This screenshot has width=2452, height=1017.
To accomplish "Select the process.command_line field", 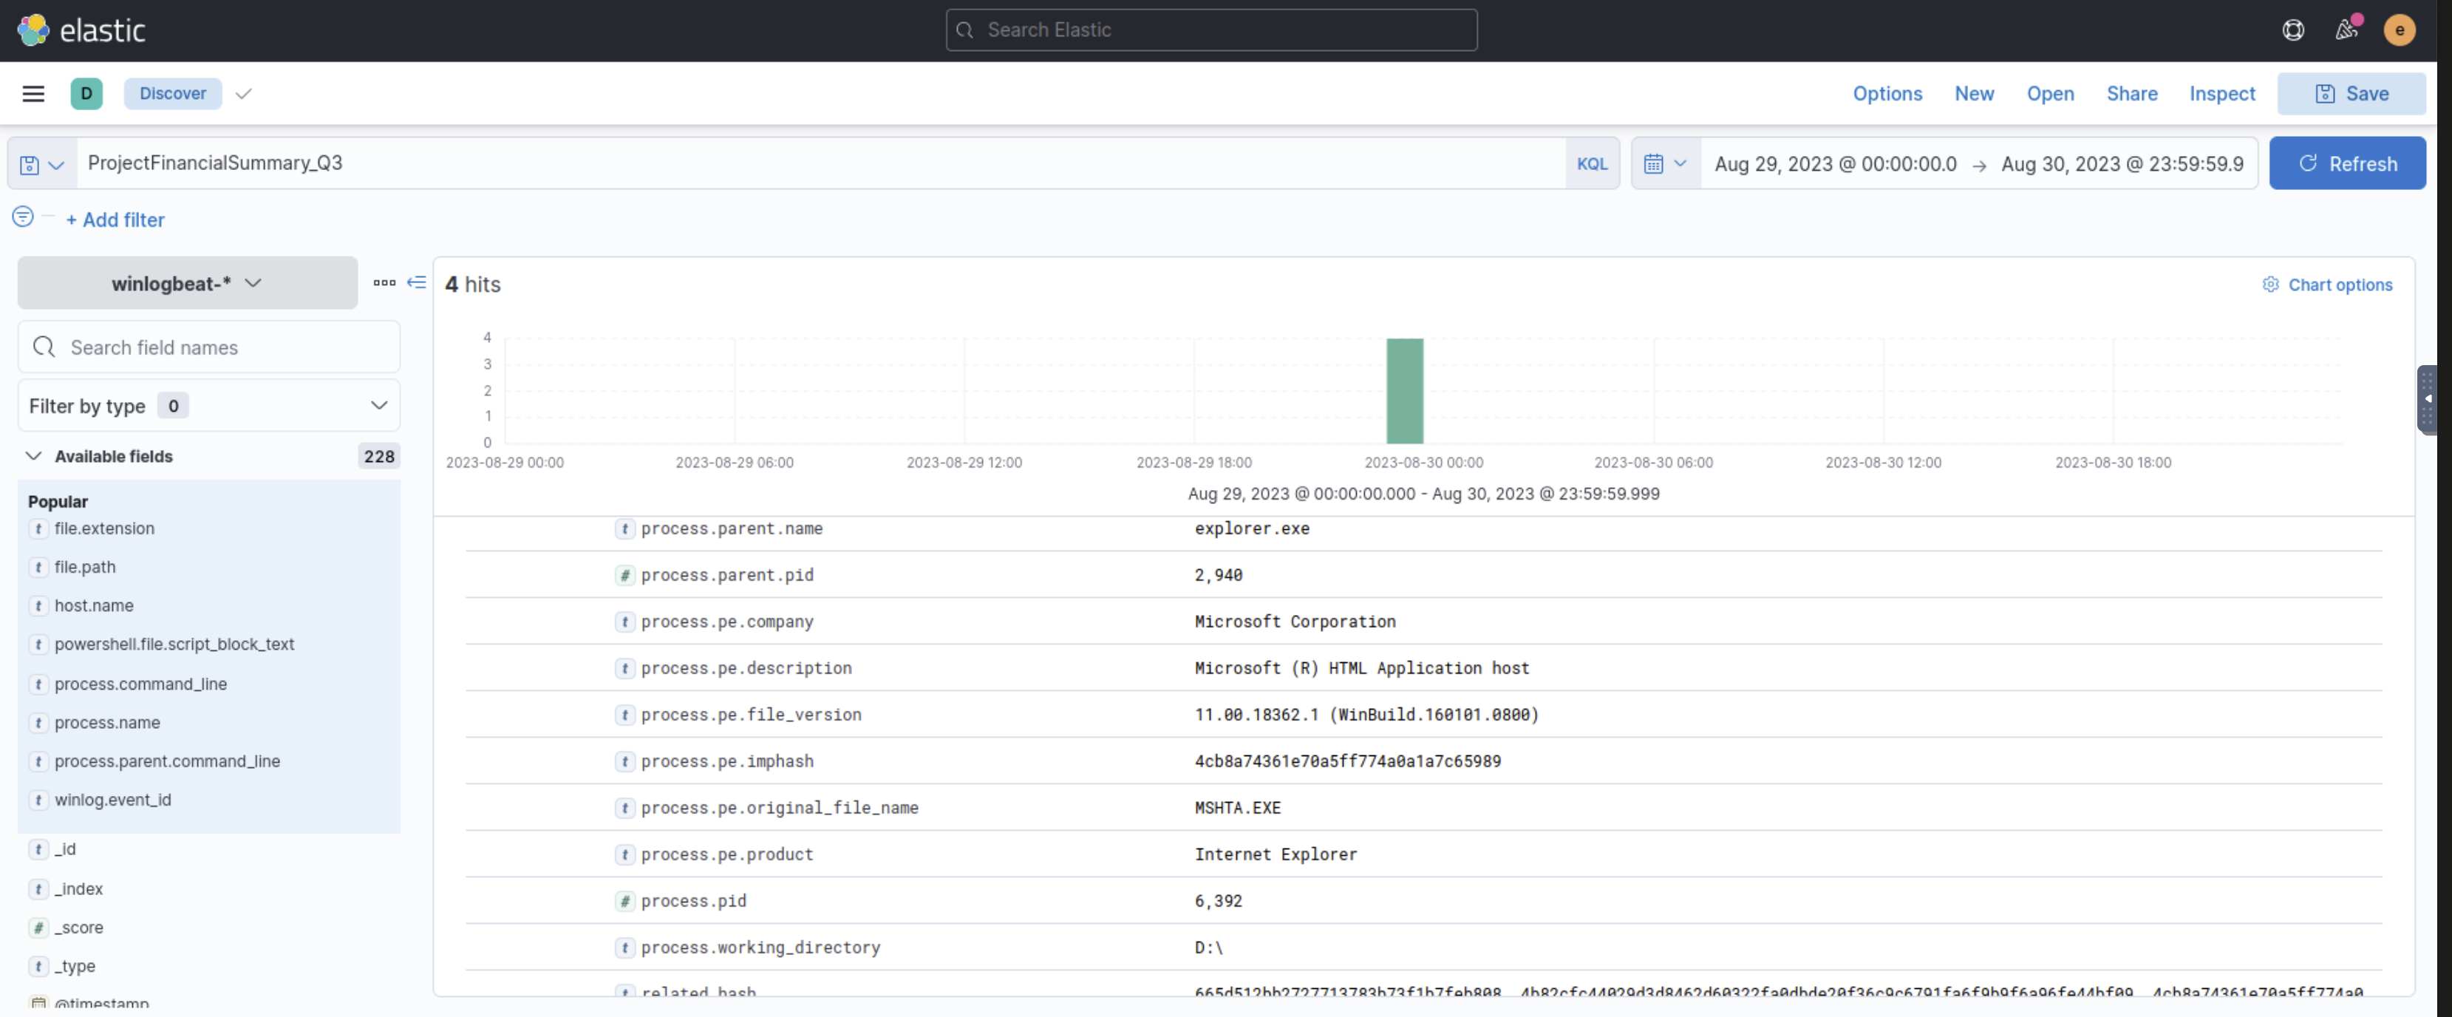I will (140, 684).
